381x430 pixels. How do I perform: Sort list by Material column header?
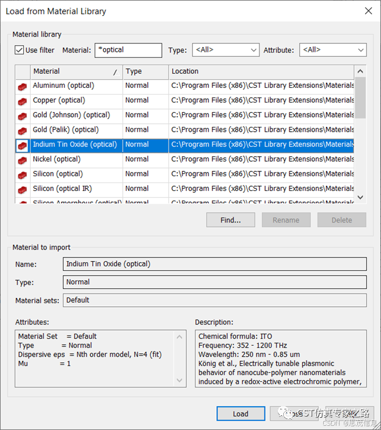coord(76,71)
